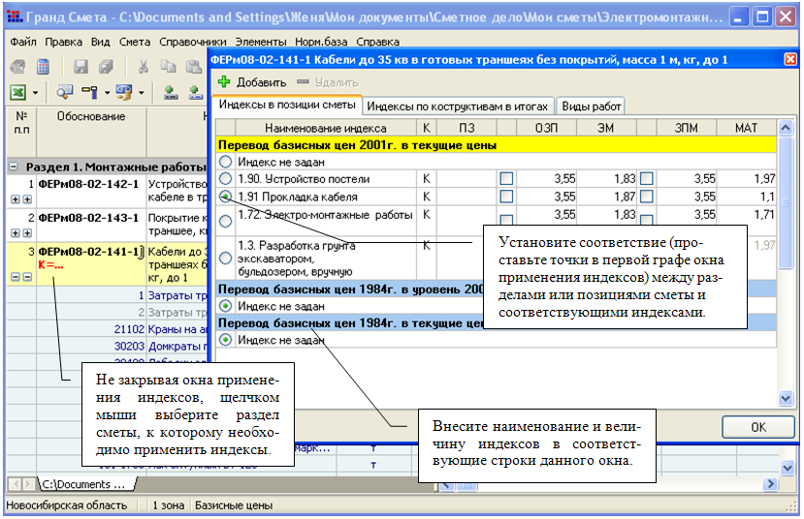Collapse Раздел 1. Монтажные работы section
Image resolution: width=804 pixels, height=519 pixels.
[14, 167]
